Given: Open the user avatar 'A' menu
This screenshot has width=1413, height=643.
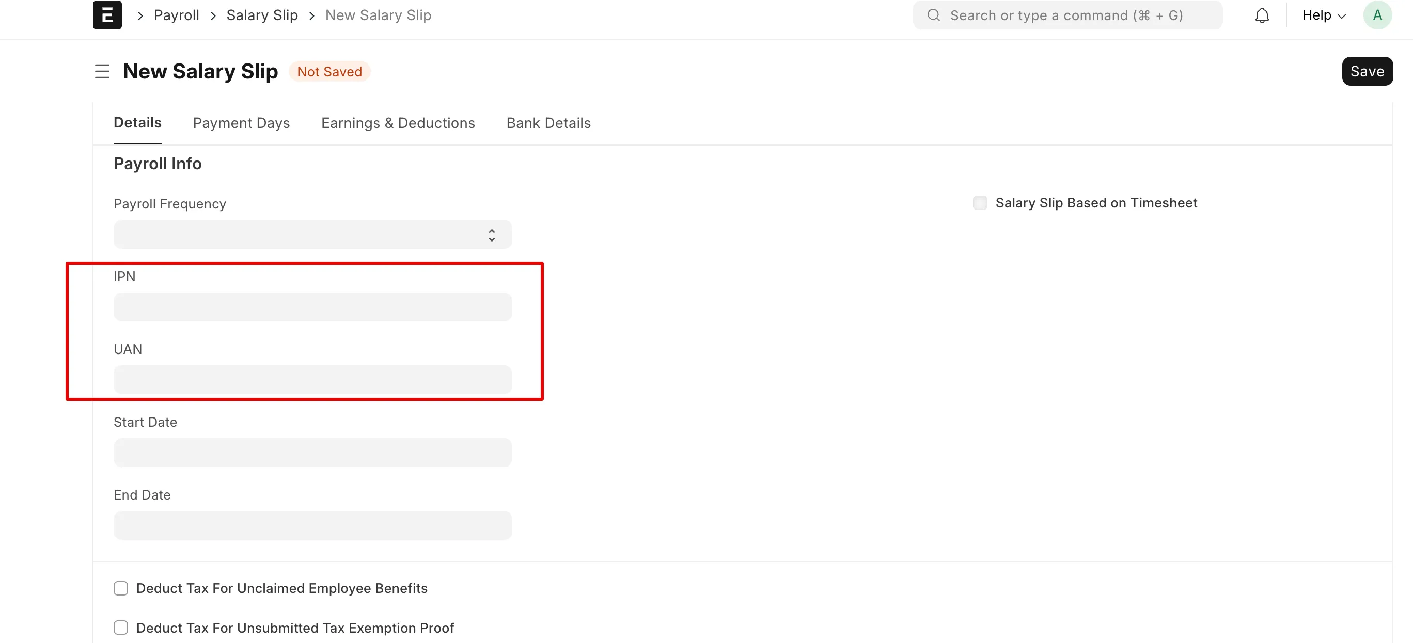Looking at the screenshot, I should 1377,15.
